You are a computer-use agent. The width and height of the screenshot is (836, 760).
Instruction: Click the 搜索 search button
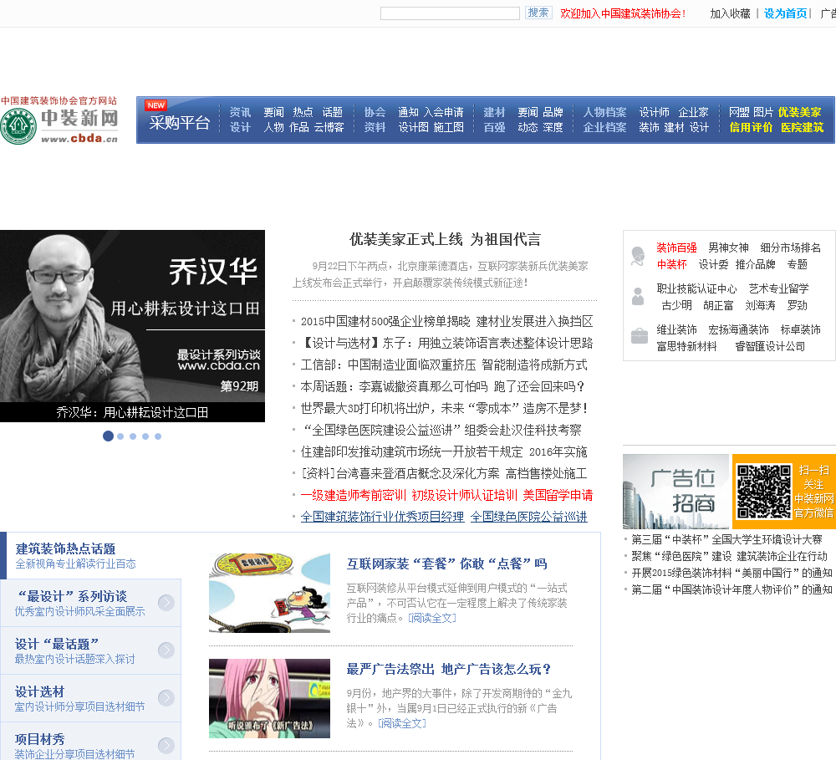(x=538, y=13)
